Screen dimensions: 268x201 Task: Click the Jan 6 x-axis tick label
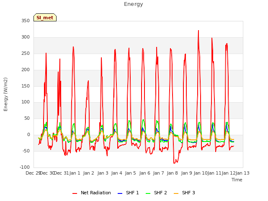[144, 173]
